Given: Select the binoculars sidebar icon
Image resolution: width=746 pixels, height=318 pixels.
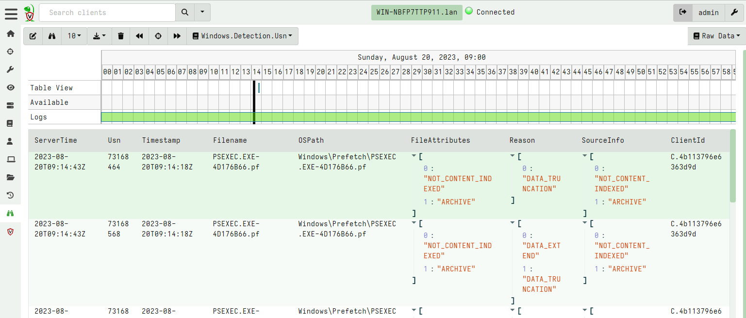Looking at the screenshot, I should [x=10, y=213].
